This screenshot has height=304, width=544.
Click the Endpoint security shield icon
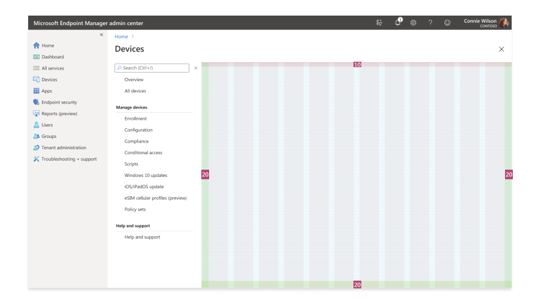coord(36,102)
